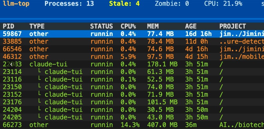Sort by the CPU% column header
Screen dimensions: 264x129
click(128, 26)
